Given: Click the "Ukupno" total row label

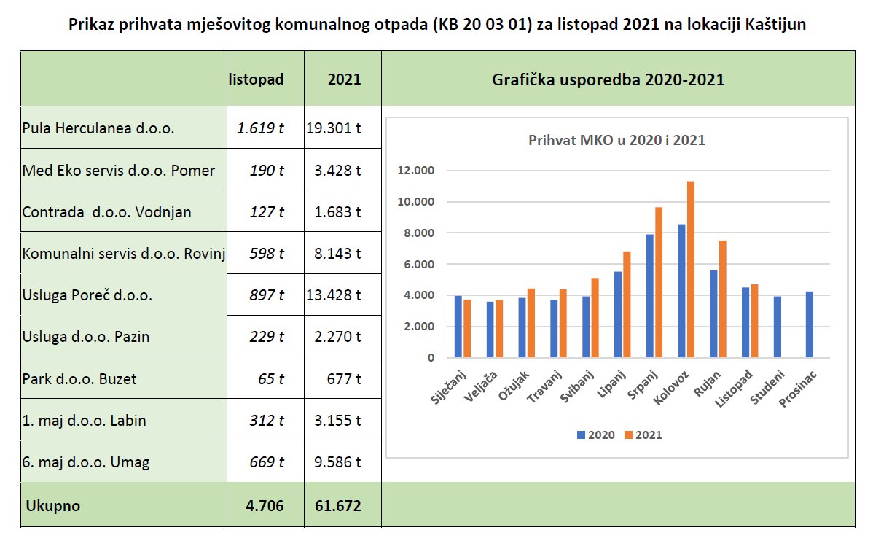Looking at the screenshot, I should (x=53, y=505).
